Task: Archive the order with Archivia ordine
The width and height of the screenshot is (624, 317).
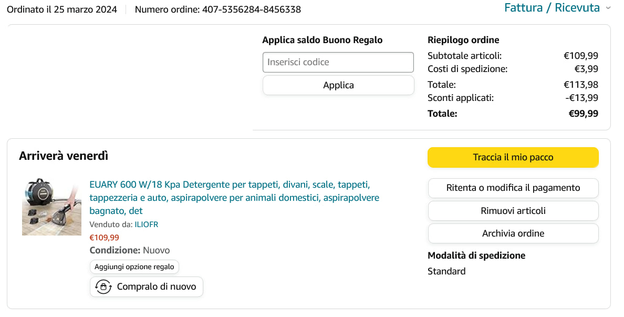Action: coord(513,233)
